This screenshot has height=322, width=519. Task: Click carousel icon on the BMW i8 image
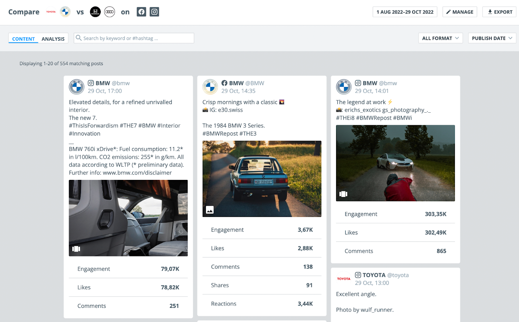343,194
